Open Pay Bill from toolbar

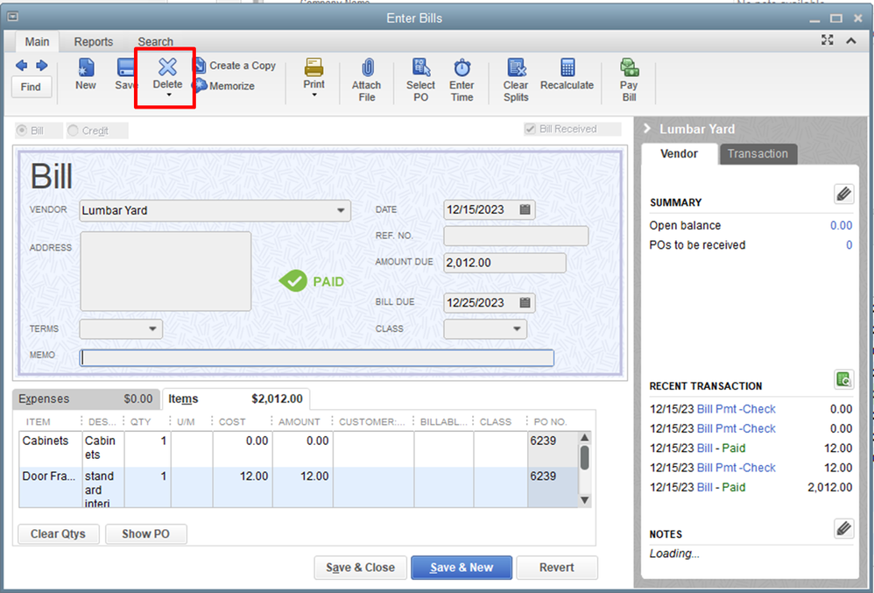pos(629,80)
